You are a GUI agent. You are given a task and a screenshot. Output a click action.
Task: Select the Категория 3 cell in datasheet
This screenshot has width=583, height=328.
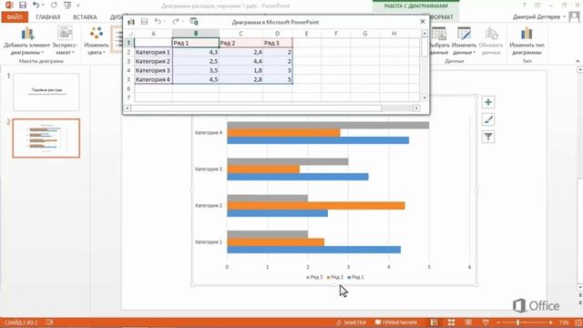point(153,70)
